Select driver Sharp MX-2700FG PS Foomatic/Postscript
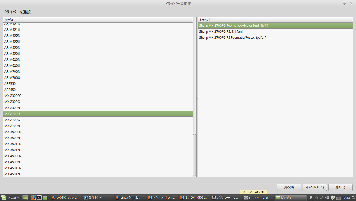356x201 pixels. click(x=275, y=38)
